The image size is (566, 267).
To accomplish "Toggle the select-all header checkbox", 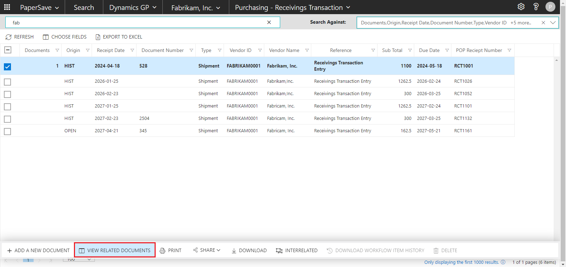I will click(x=7, y=50).
